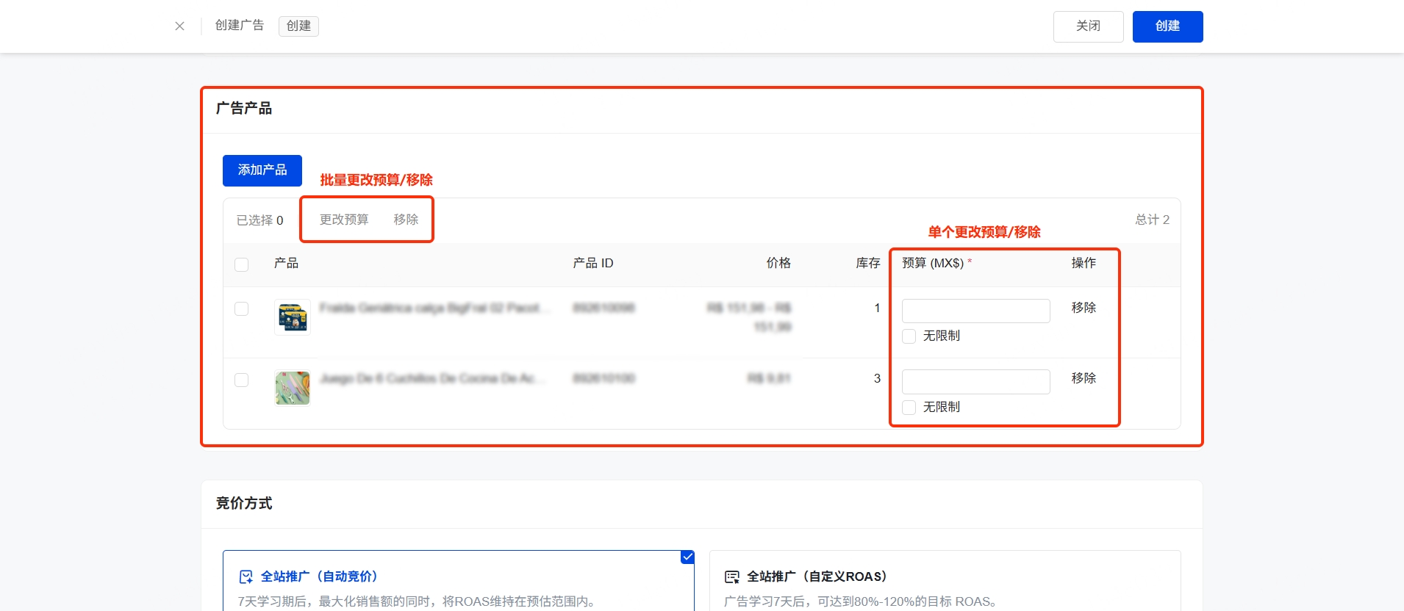Open the first product thumbnail image
Viewport: 1404px width, 611px height.
pyautogui.click(x=293, y=317)
